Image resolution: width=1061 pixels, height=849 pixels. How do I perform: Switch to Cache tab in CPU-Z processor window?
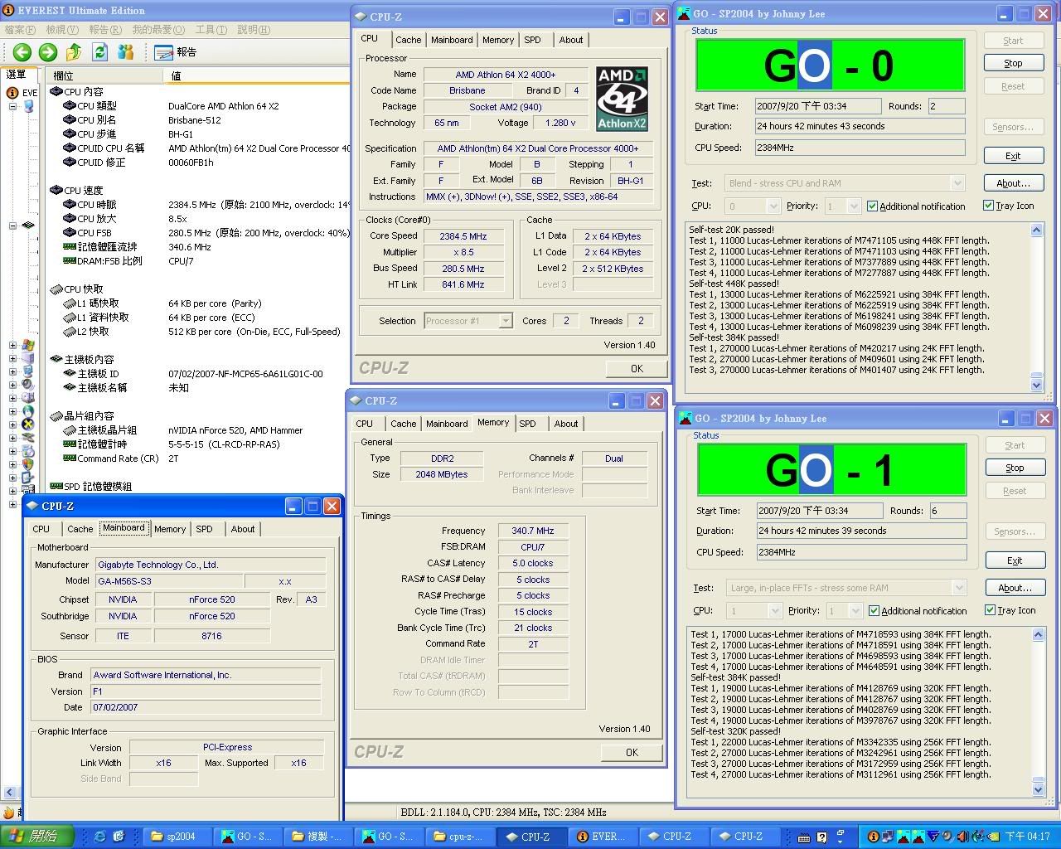pyautogui.click(x=408, y=40)
